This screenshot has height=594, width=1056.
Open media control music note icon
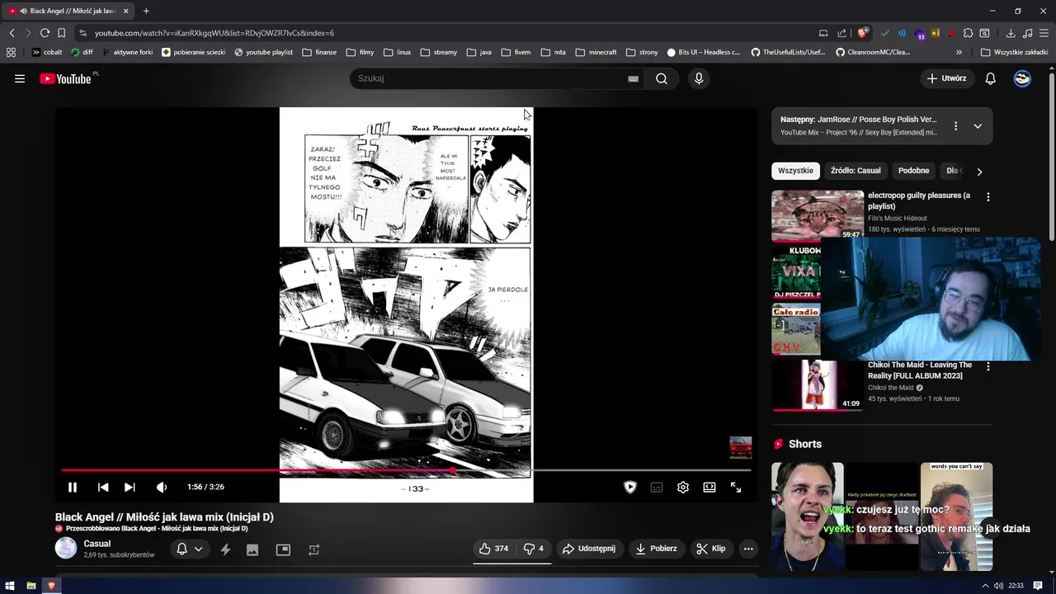[x=1027, y=33]
